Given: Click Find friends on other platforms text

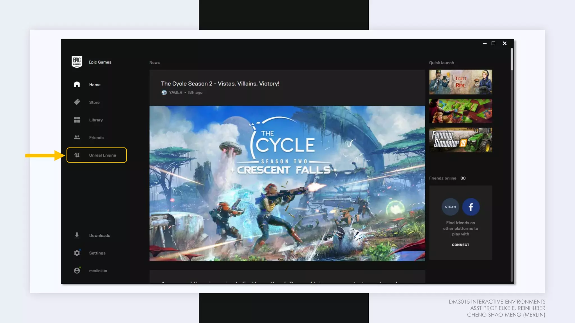Looking at the screenshot, I should [x=460, y=229].
